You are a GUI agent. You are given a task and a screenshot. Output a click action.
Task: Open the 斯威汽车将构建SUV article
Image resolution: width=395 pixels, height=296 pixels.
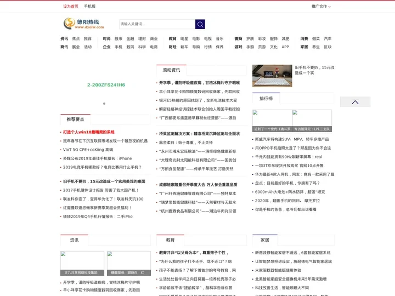click(292, 139)
